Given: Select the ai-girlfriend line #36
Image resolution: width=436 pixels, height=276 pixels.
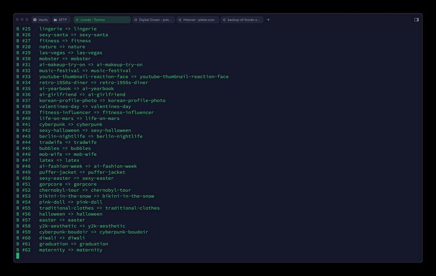Looking at the screenshot, I should [71, 95].
